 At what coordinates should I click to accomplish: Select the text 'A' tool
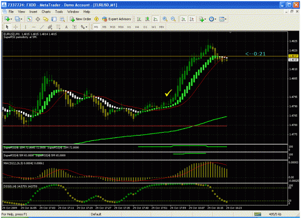66,27
